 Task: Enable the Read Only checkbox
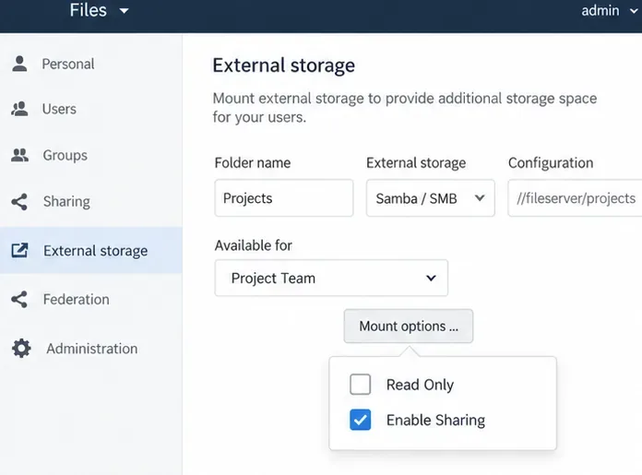pyautogui.click(x=361, y=385)
